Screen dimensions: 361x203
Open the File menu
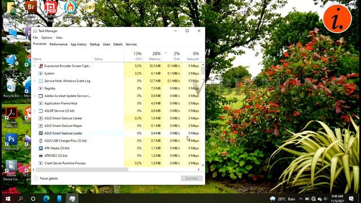point(35,38)
